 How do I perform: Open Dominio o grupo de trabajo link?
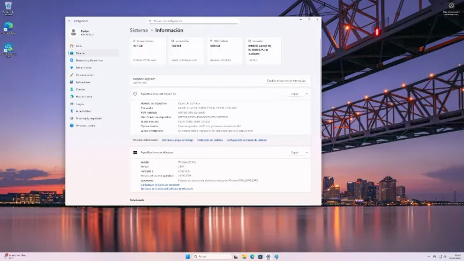point(177,140)
